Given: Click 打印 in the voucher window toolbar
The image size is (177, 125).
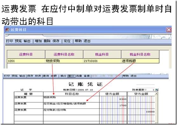Looking at the screenshot, I should point(7,76).
